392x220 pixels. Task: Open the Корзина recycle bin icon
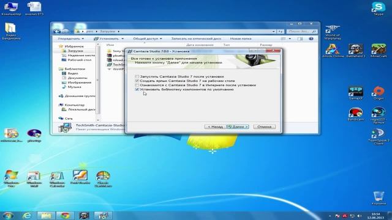pyautogui.click(x=379, y=198)
